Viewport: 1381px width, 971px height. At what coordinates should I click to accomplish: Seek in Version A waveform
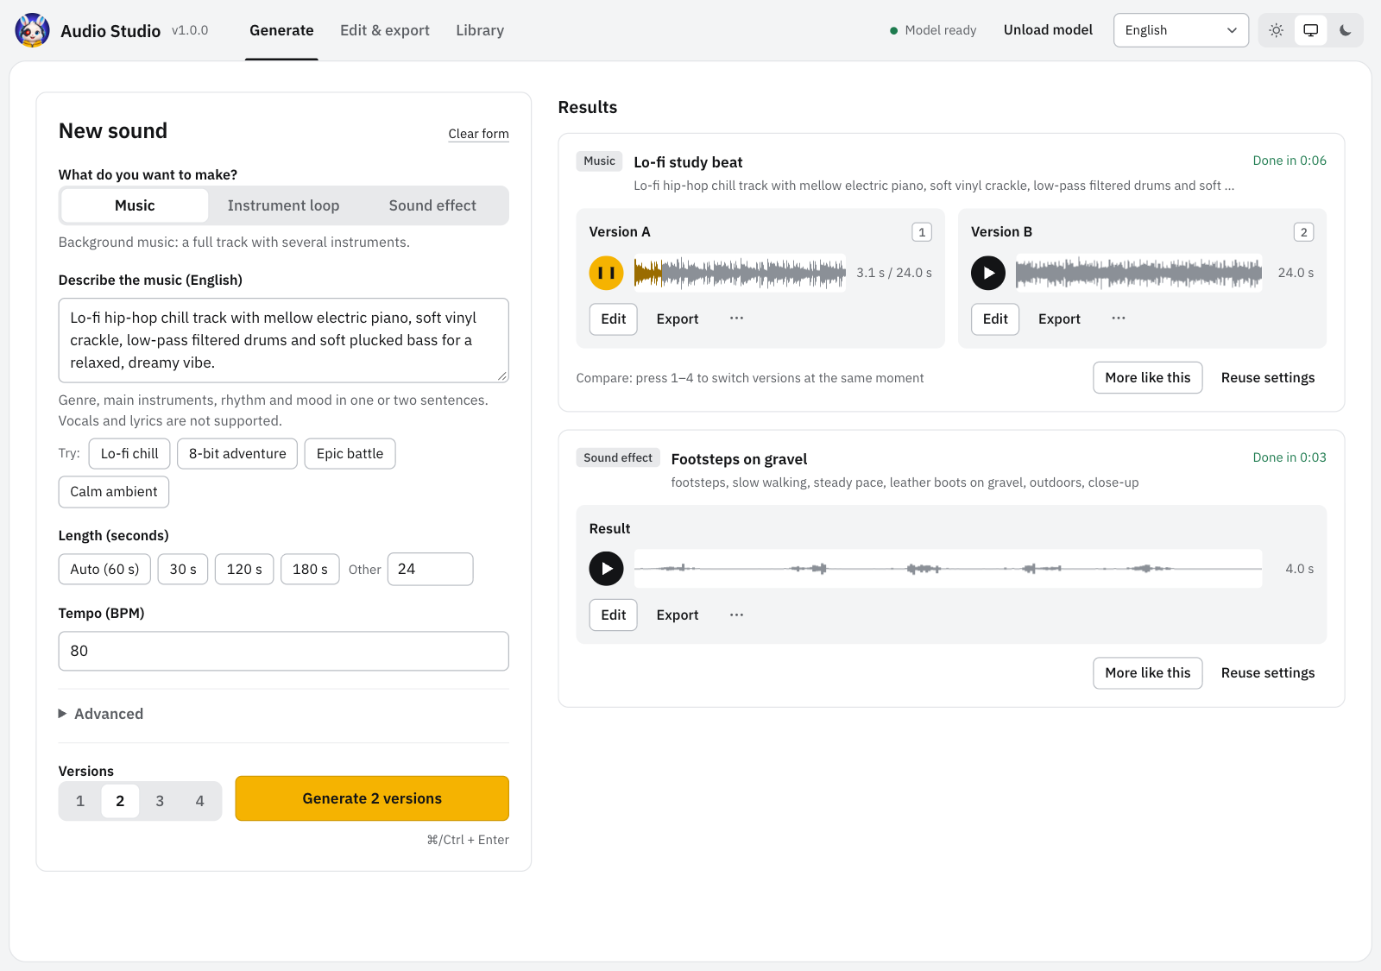coord(740,273)
